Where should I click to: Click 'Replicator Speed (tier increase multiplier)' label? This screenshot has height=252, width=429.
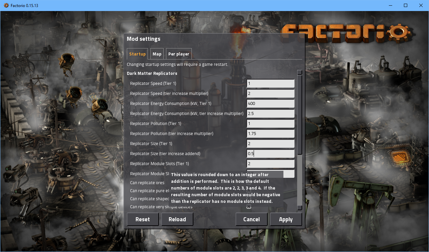pyautogui.click(x=169, y=94)
